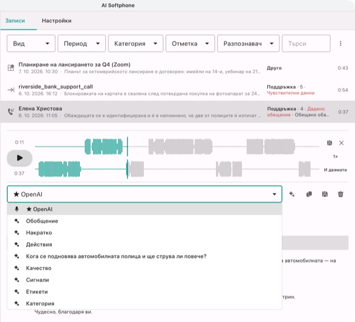Focus the Търси search field
This screenshot has height=322, width=355.
(306, 43)
